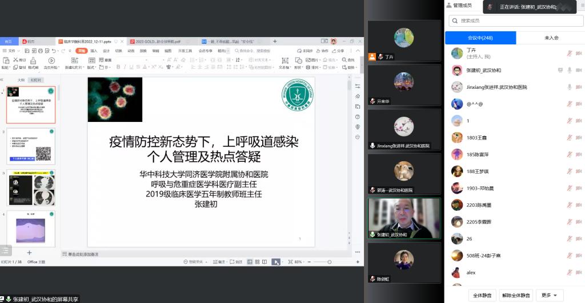585x303 pixels.
Task: Search members in 搜索成员 field
Action: coord(516,21)
